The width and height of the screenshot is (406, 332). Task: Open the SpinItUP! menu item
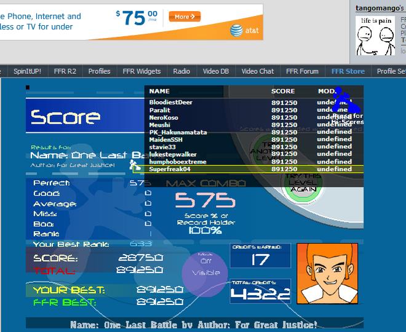(x=27, y=71)
